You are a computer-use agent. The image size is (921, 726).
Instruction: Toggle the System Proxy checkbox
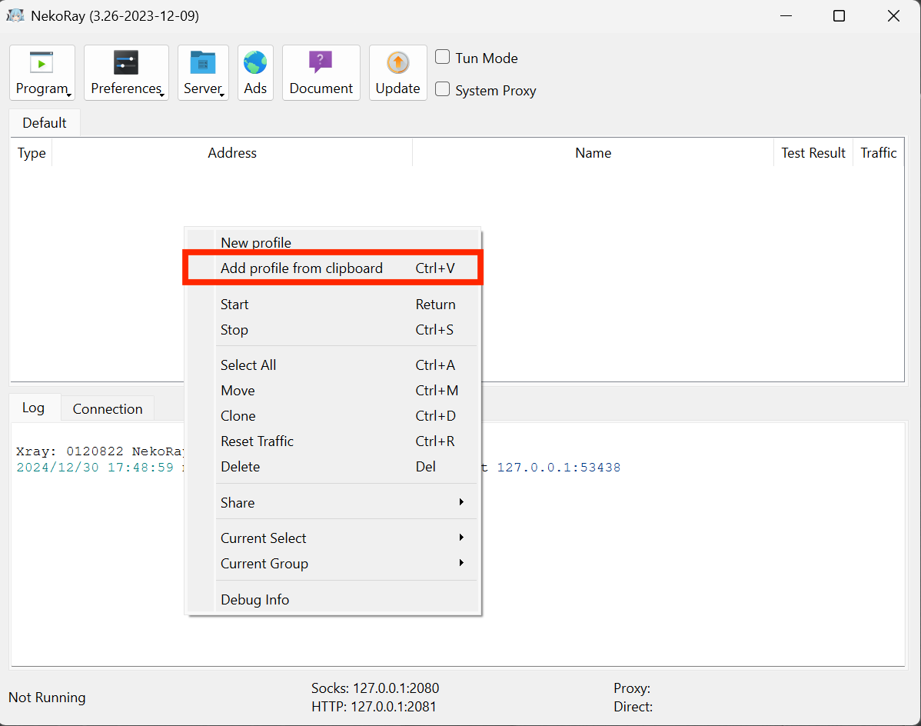[x=443, y=89]
